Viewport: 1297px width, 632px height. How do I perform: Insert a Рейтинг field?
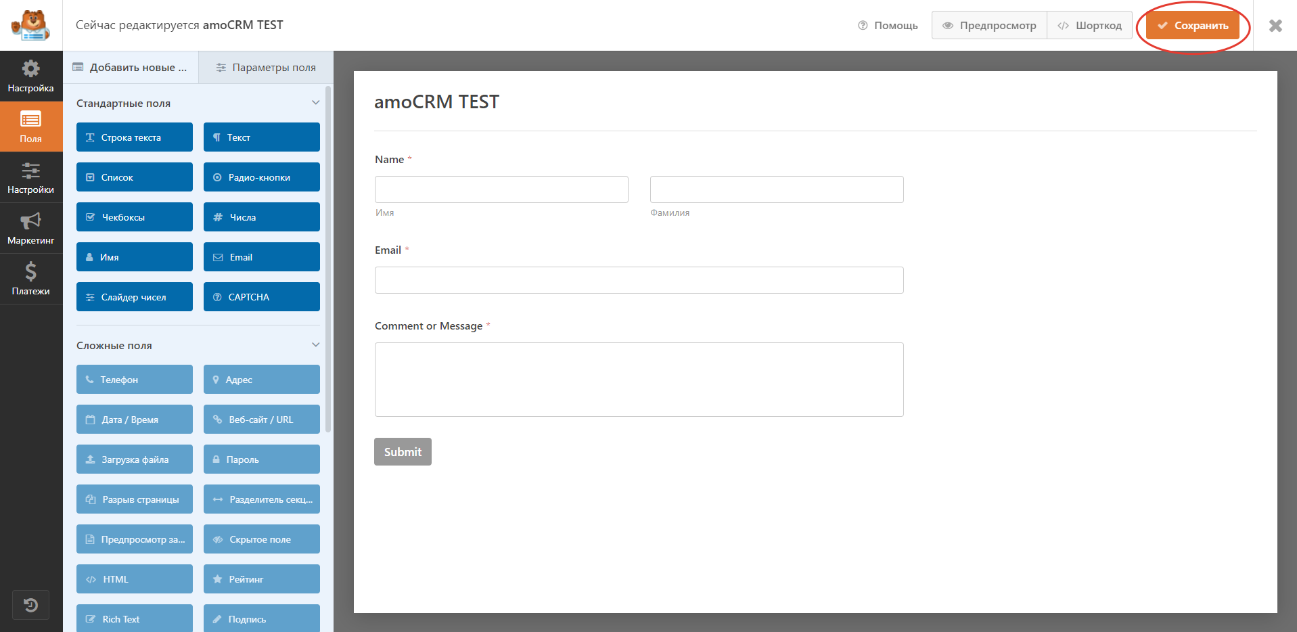pos(261,579)
